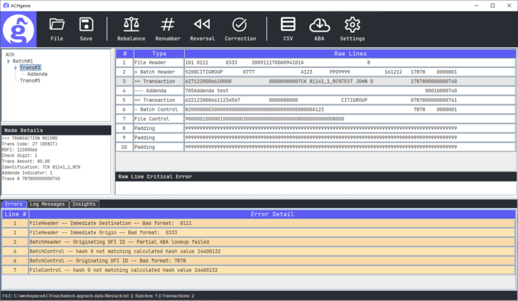This screenshot has width=518, height=301.
Task: Trigger the Reversal rewind icon
Action: point(202,25)
